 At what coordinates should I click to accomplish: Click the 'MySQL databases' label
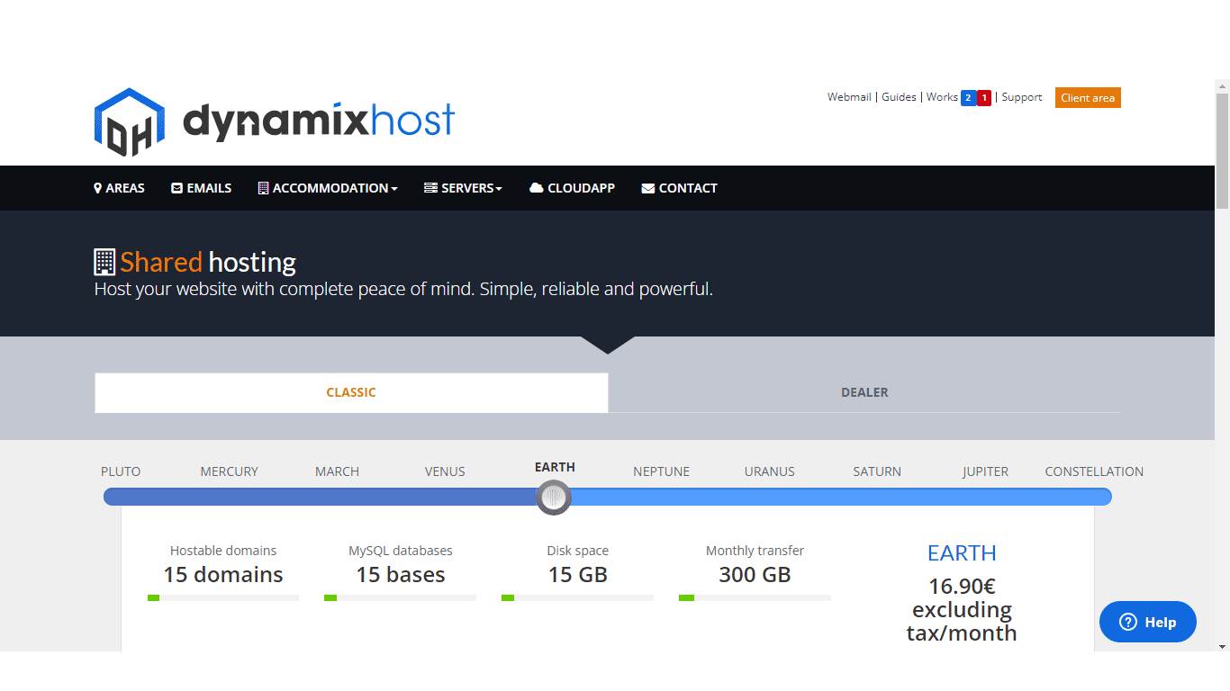[x=401, y=551]
